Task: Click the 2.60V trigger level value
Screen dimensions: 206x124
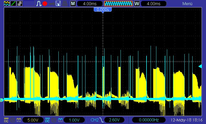Action: click(x=115, y=120)
